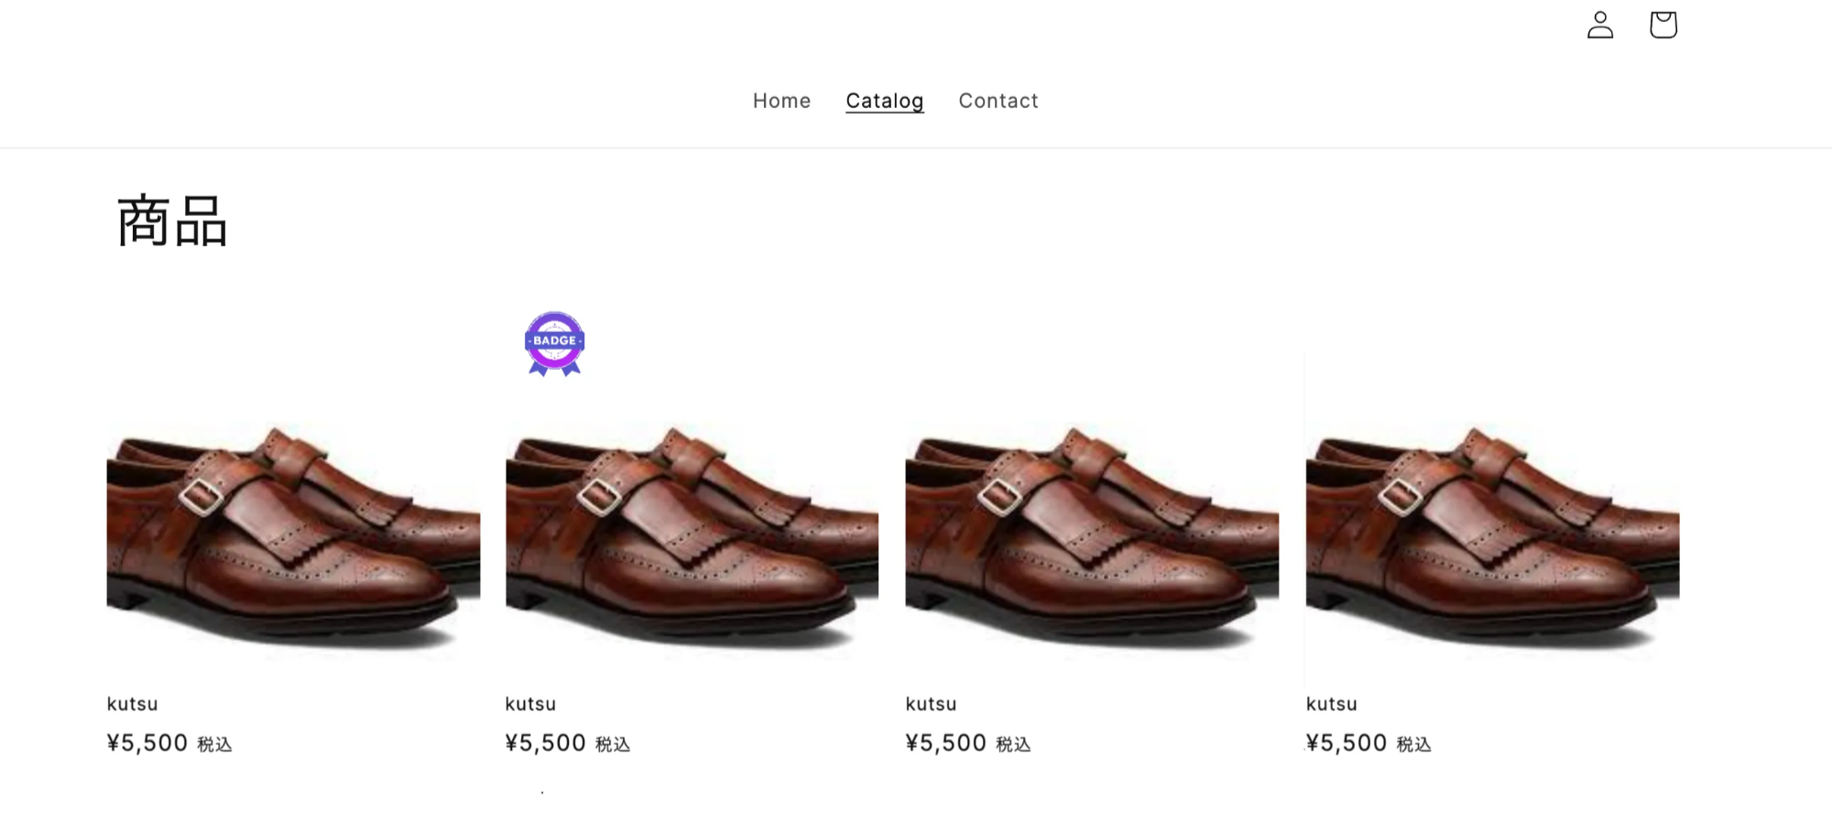Image resolution: width=1832 pixels, height=830 pixels.
Task: Click the third product's ¥5,500 price
Action: pyautogui.click(x=946, y=742)
